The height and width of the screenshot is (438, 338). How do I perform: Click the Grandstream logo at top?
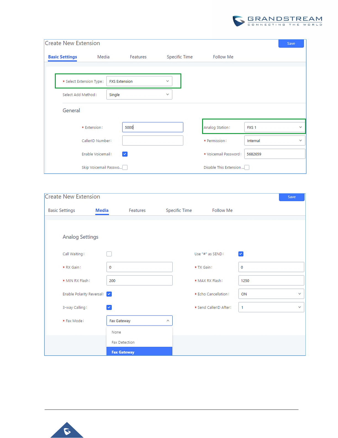[x=277, y=21]
